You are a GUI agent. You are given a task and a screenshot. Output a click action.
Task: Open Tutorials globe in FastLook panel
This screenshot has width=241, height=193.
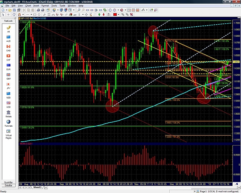[x=8, y=123]
